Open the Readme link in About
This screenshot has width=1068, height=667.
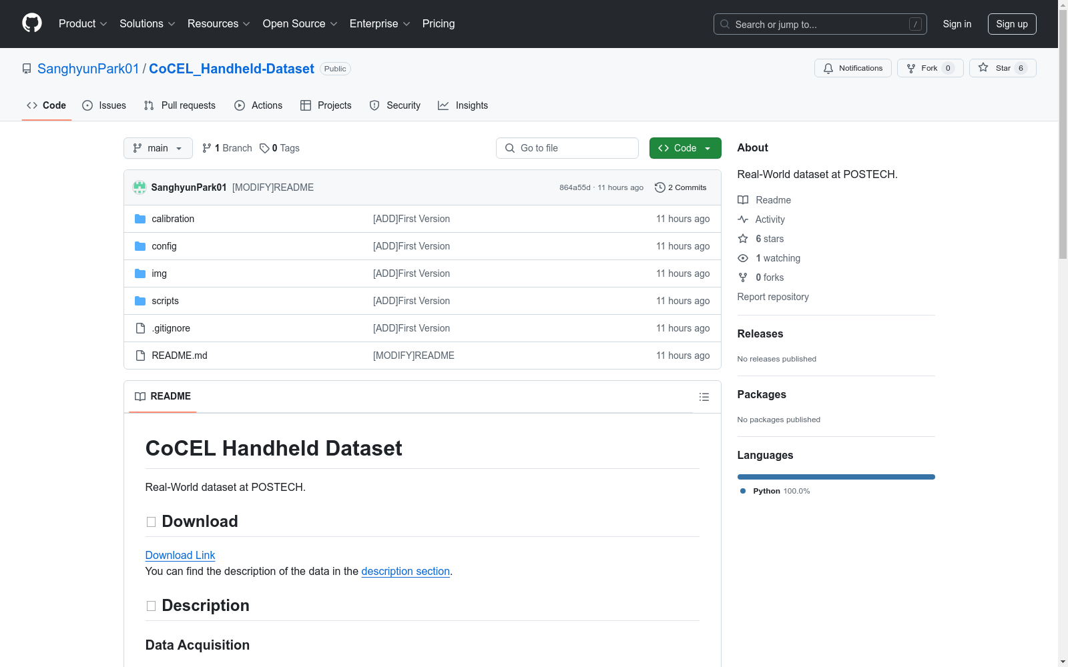click(764, 200)
